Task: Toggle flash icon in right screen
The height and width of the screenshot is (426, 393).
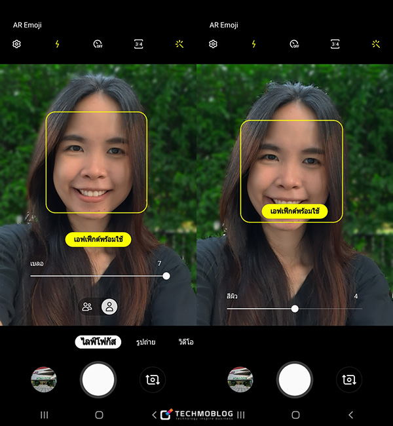Action: coord(253,45)
